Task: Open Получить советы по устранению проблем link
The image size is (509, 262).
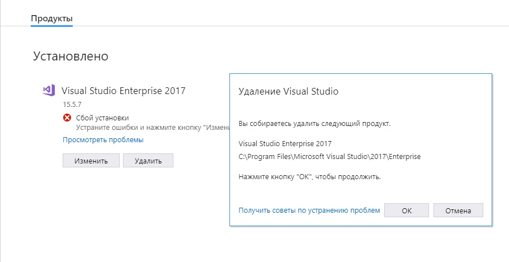Action: 309,210
